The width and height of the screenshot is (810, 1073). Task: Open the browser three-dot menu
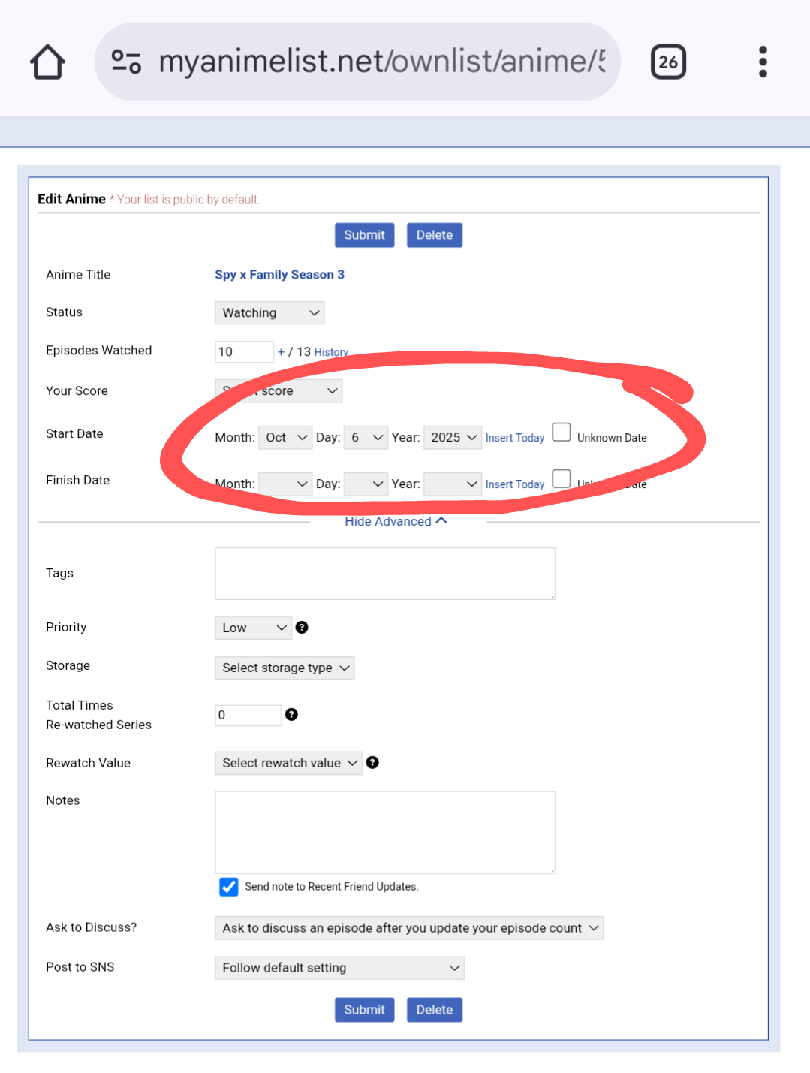(762, 62)
